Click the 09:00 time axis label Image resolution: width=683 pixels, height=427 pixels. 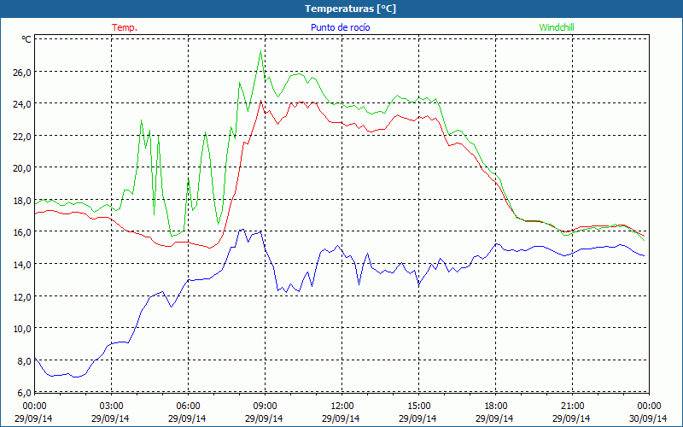265,407
